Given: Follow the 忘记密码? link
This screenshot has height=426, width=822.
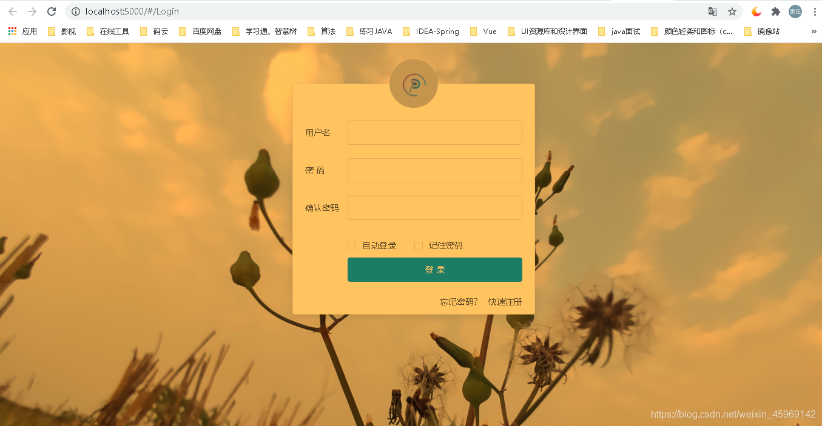Looking at the screenshot, I should 459,302.
